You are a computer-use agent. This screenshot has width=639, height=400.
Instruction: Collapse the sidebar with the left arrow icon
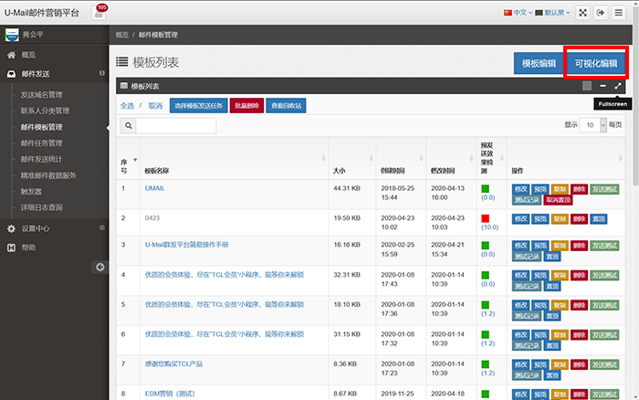tap(100, 267)
